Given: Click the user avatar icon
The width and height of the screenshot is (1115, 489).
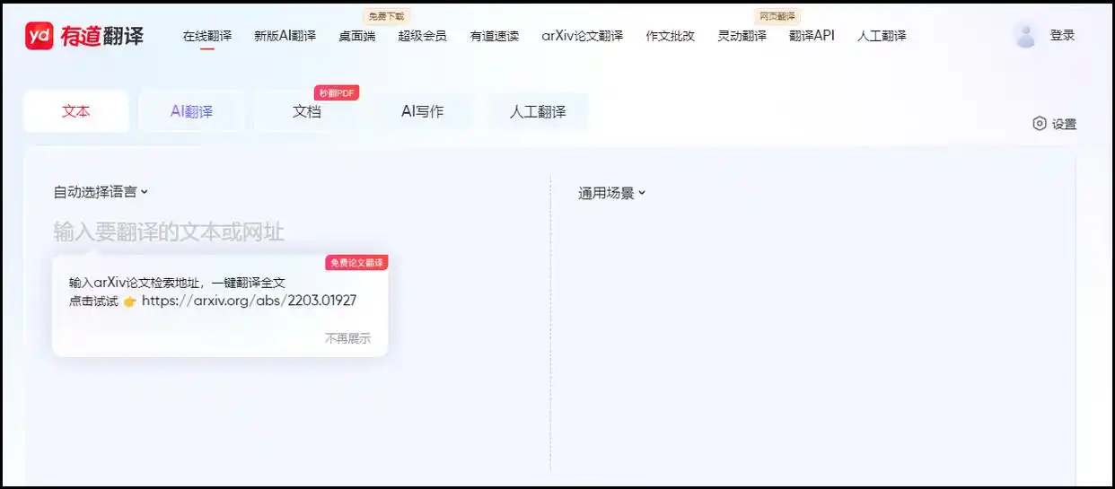Looking at the screenshot, I should pyautogui.click(x=1025, y=35).
